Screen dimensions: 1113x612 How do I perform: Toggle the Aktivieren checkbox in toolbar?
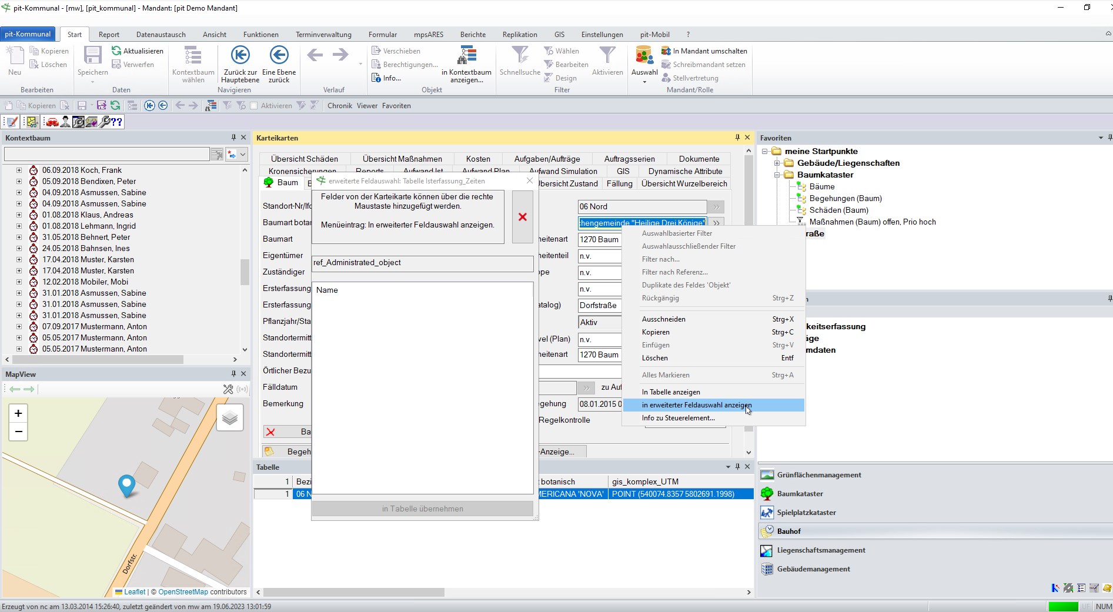point(254,106)
